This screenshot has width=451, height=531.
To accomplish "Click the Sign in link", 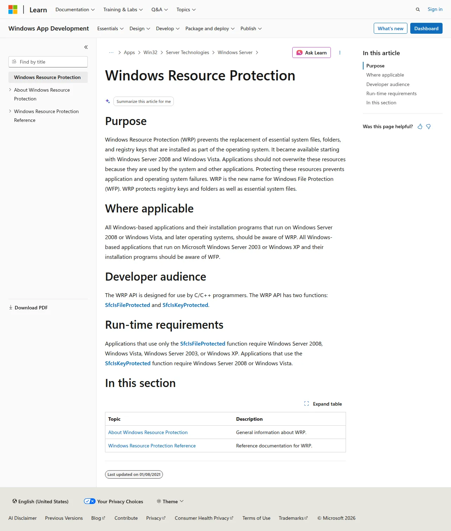I will pyautogui.click(x=435, y=9).
